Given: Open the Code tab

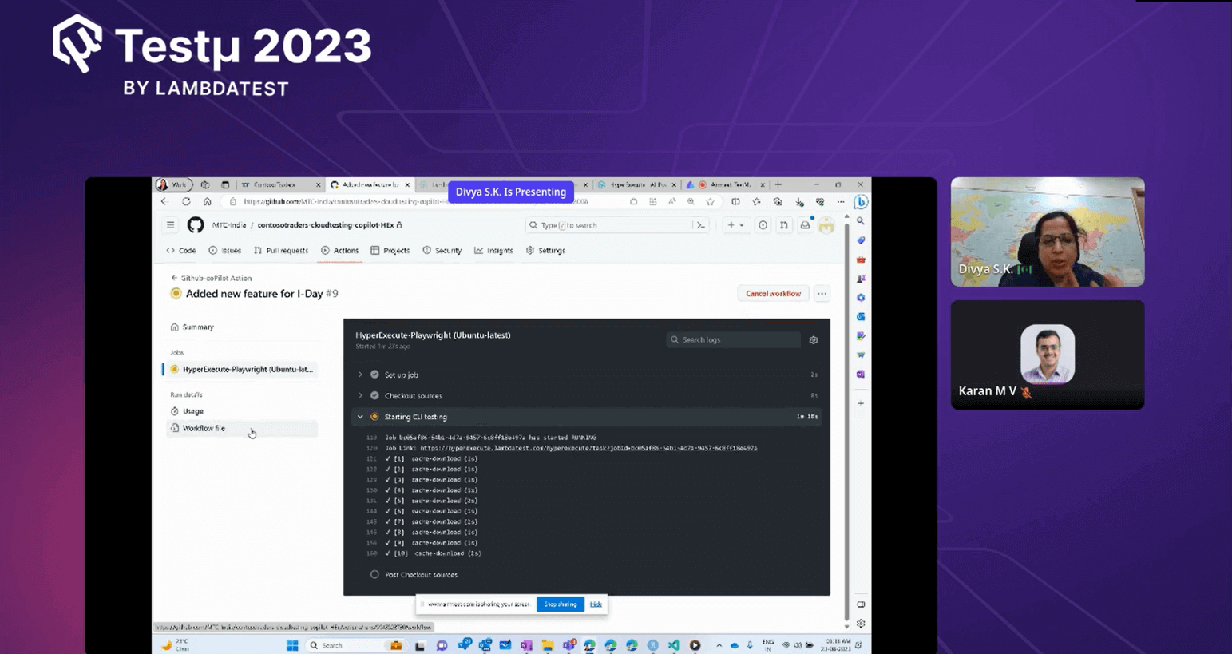Looking at the screenshot, I should [x=181, y=251].
